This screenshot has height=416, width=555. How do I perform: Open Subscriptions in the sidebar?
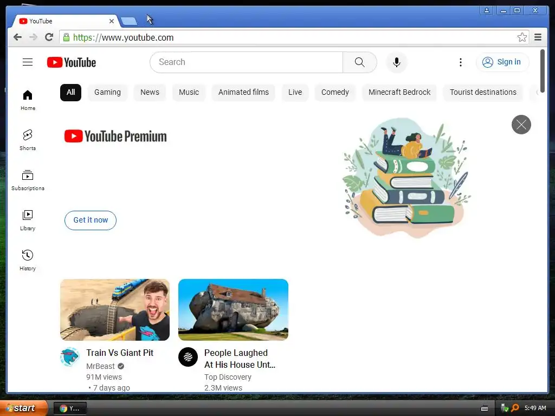pyautogui.click(x=28, y=180)
